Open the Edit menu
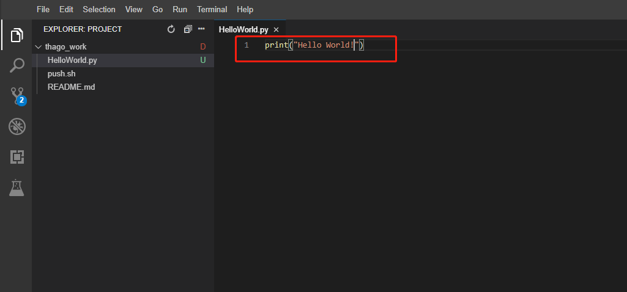The width and height of the screenshot is (627, 292). [x=66, y=9]
